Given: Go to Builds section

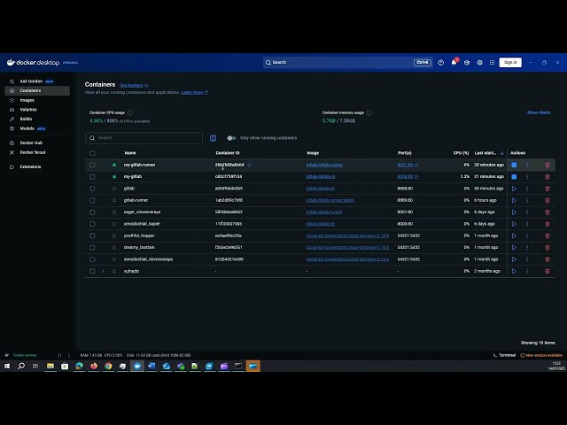Looking at the screenshot, I should click(37, 119).
